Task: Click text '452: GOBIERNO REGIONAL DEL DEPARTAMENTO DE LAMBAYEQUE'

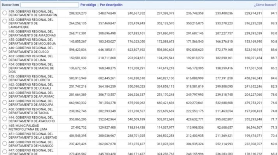Action: tap(31, 23)
